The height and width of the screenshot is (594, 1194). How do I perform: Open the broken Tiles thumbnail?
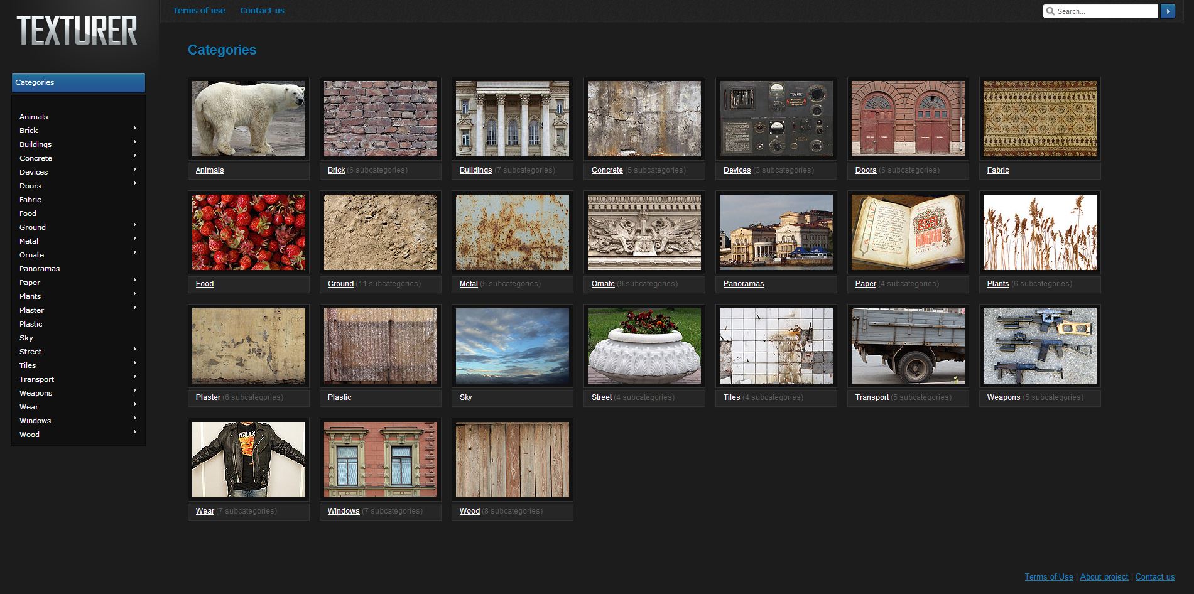[776, 346]
